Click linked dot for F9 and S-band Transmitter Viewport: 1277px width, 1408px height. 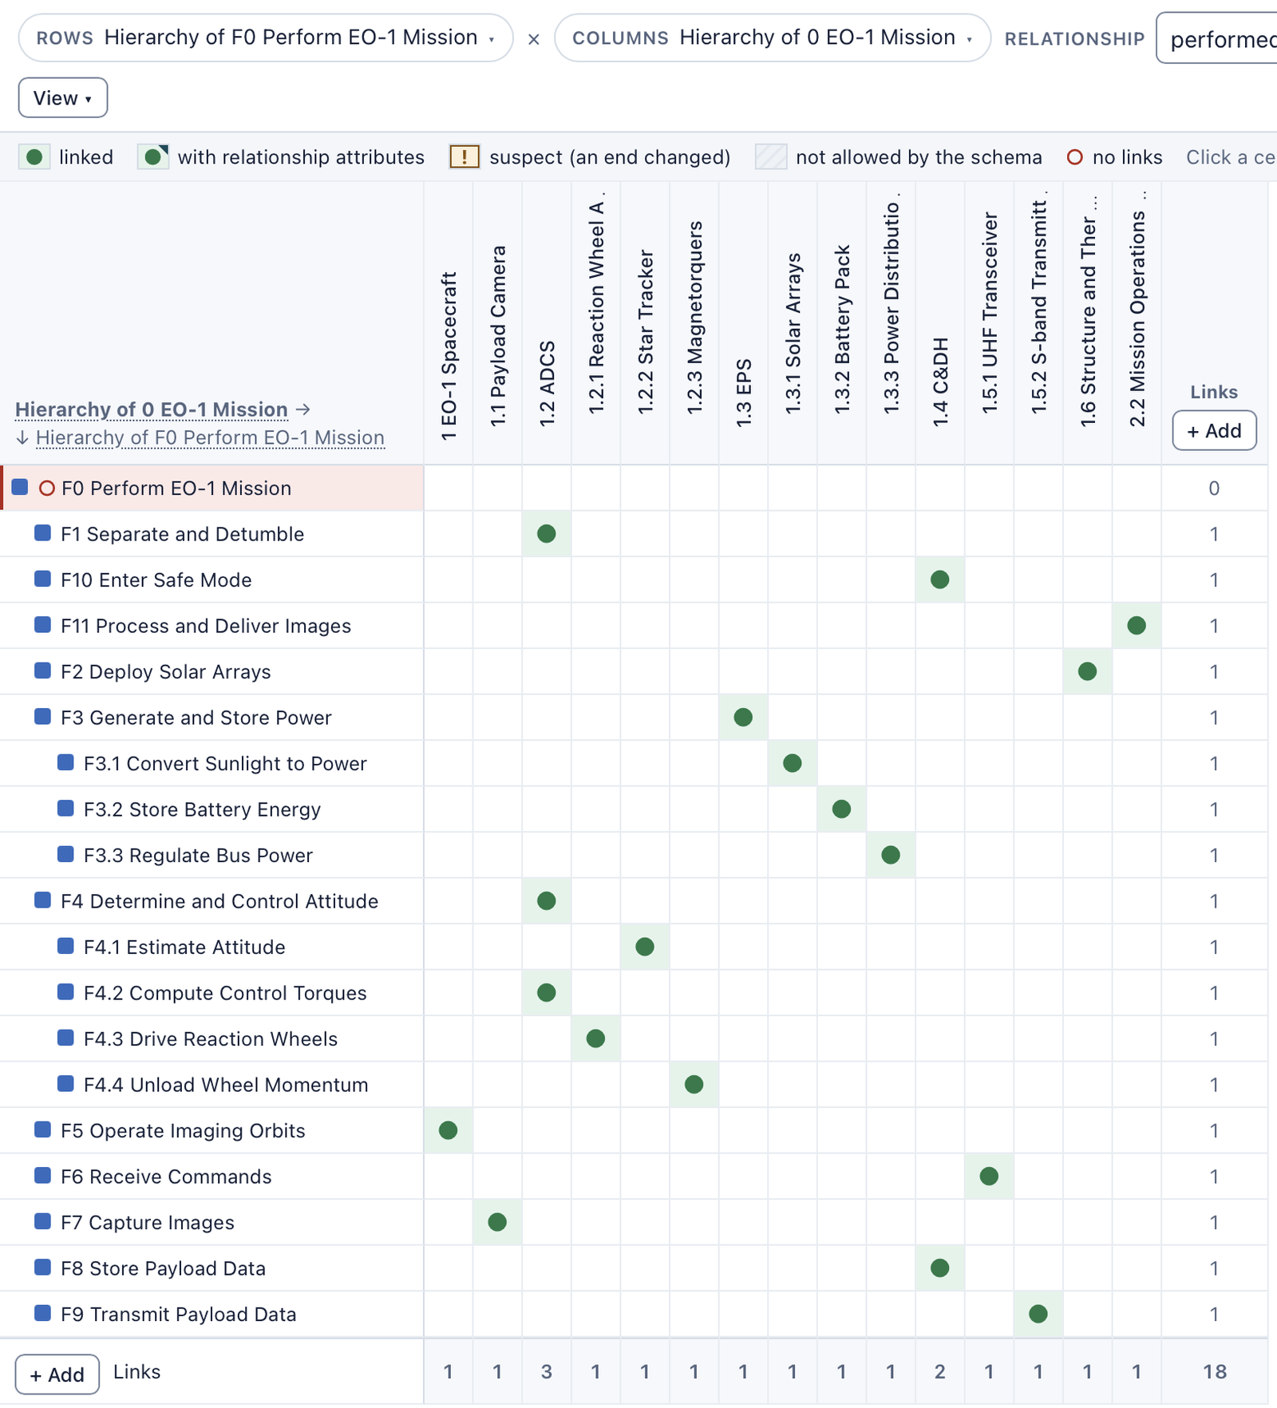tap(1038, 1314)
